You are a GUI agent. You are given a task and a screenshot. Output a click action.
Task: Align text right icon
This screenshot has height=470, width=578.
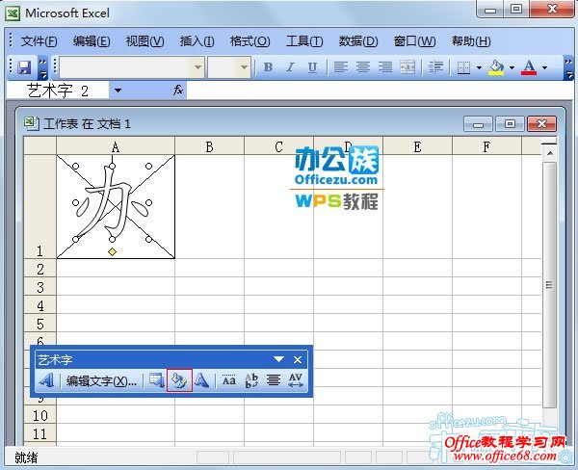click(385, 67)
